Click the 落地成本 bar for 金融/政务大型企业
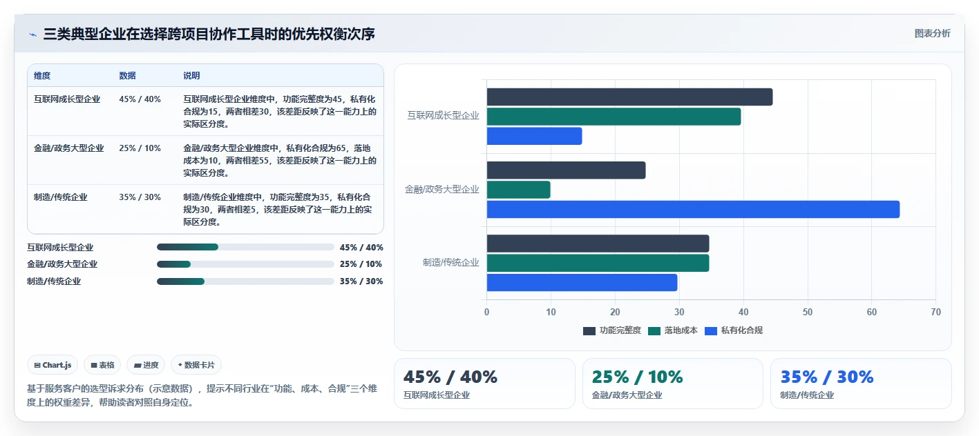The height and width of the screenshot is (436, 979). coord(518,190)
